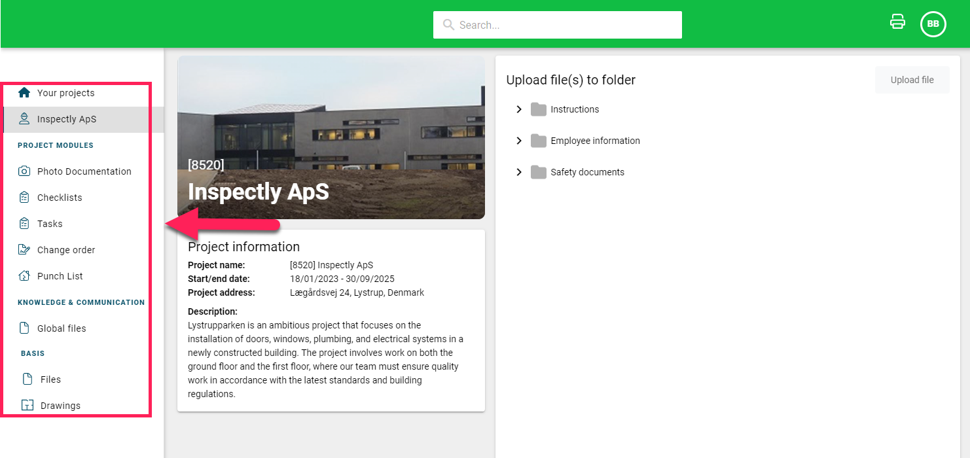Image resolution: width=970 pixels, height=458 pixels.
Task: Click the camera icon for Photo Documentation
Action: pos(24,171)
